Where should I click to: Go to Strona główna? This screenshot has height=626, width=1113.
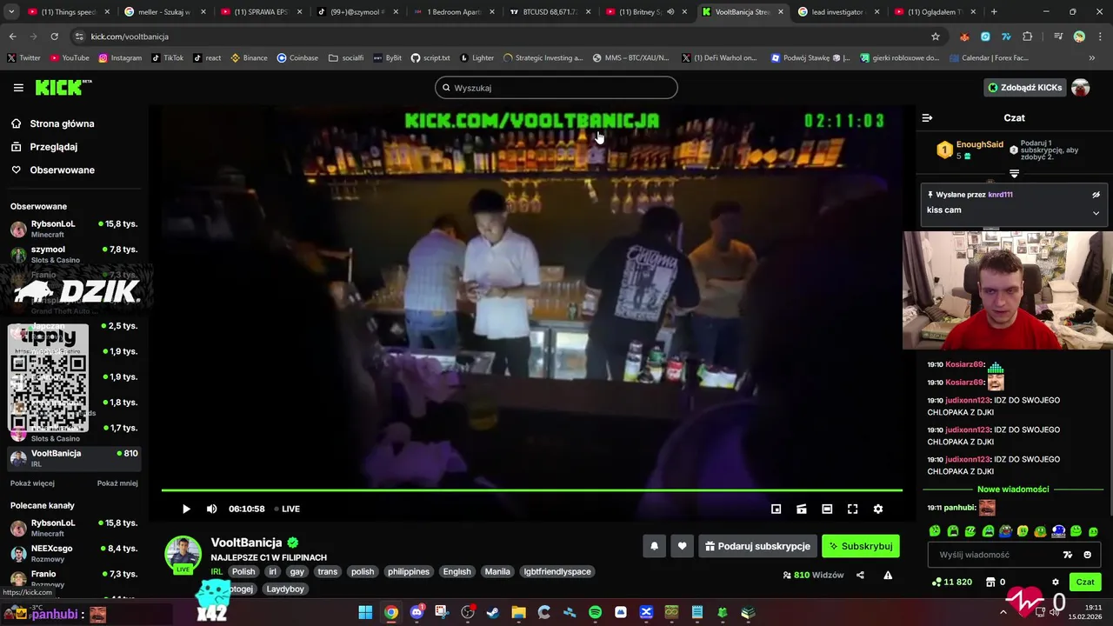(52, 123)
